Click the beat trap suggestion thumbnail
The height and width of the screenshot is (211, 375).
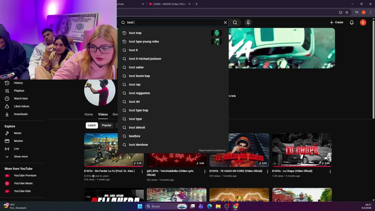click(216, 33)
